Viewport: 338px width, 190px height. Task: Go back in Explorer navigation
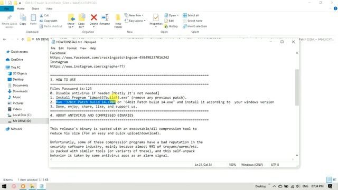[5, 40]
